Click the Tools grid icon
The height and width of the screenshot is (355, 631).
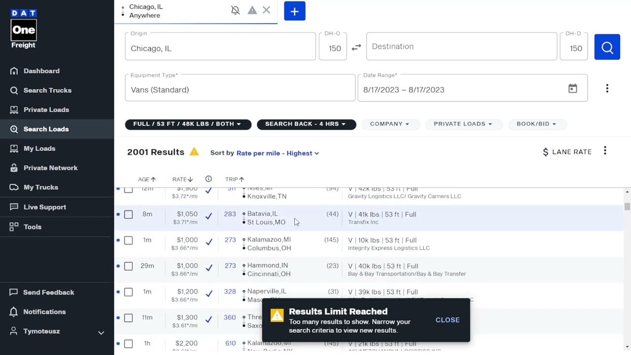pyautogui.click(x=14, y=227)
